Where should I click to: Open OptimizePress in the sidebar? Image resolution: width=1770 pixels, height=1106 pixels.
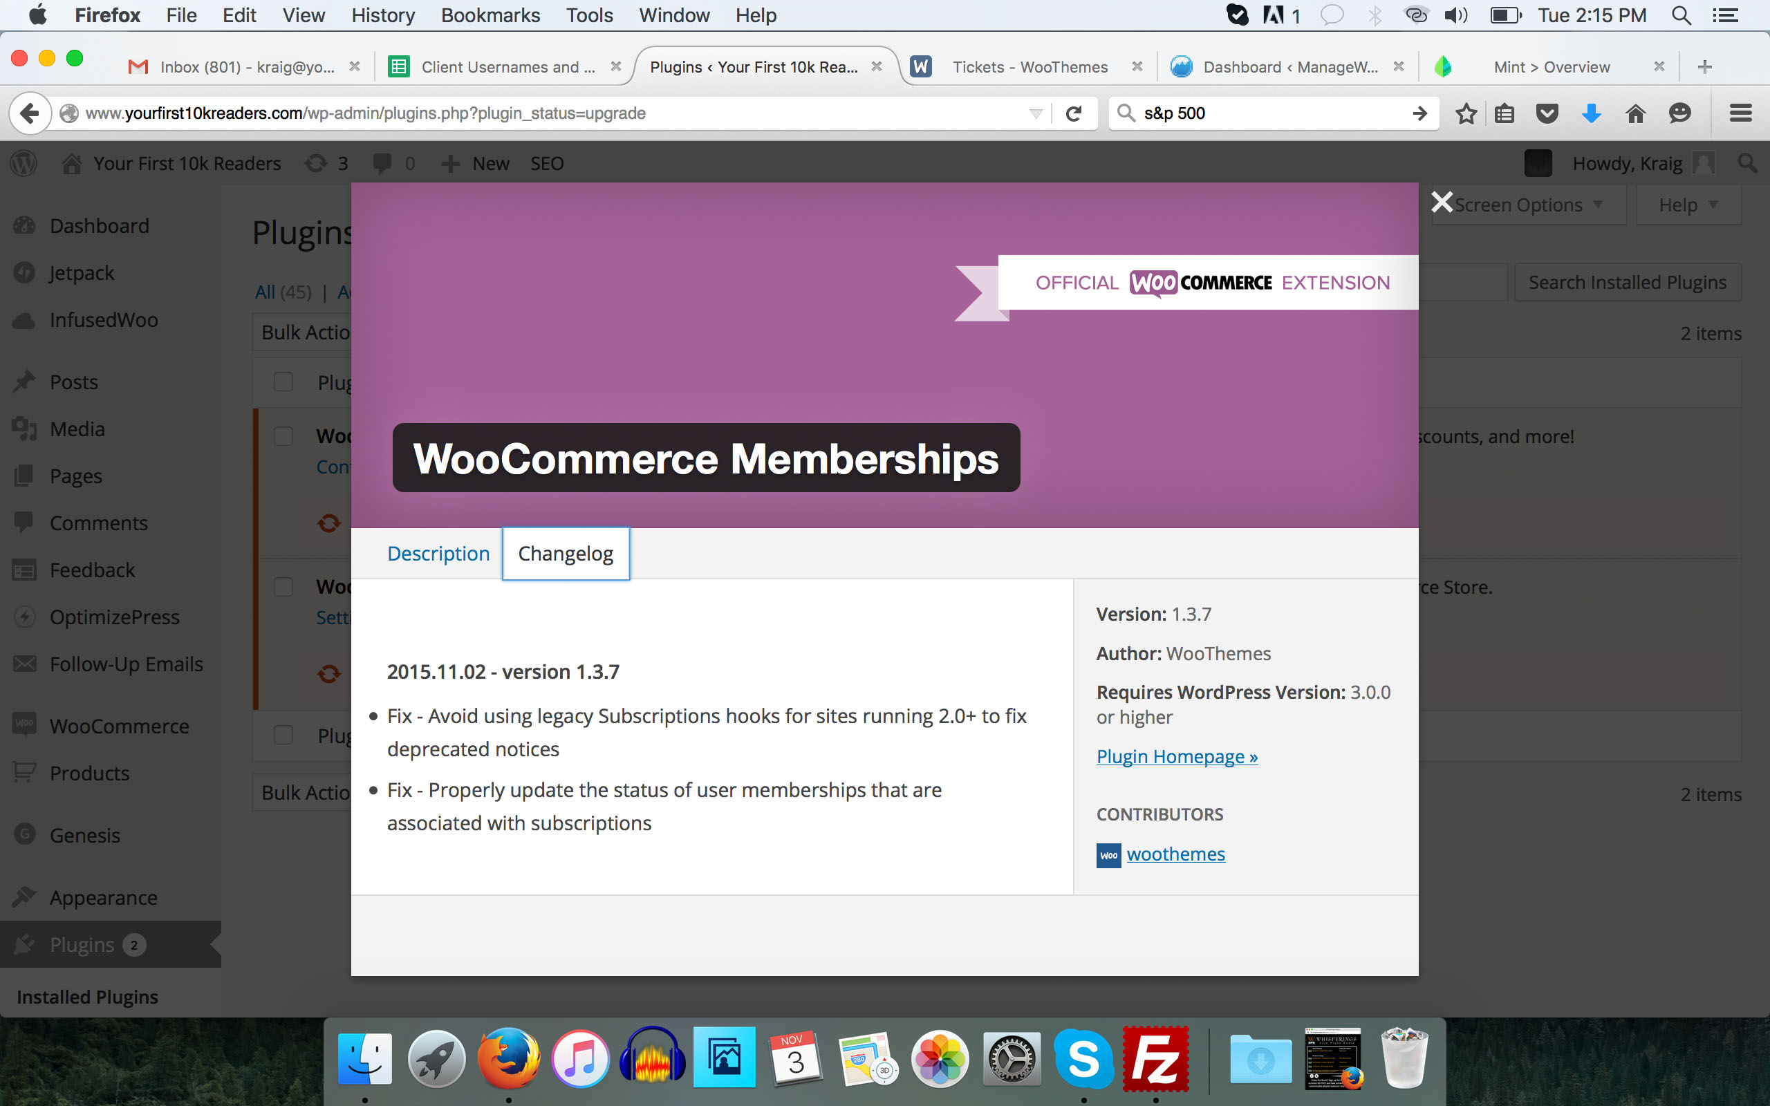[114, 617]
